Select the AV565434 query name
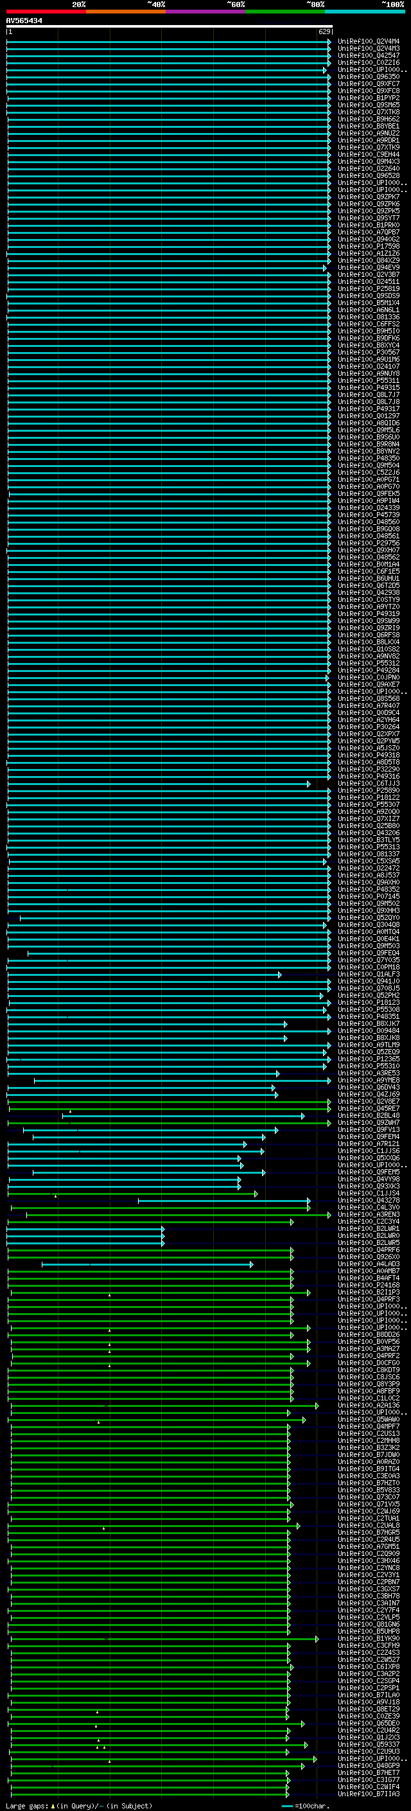 (x=24, y=21)
